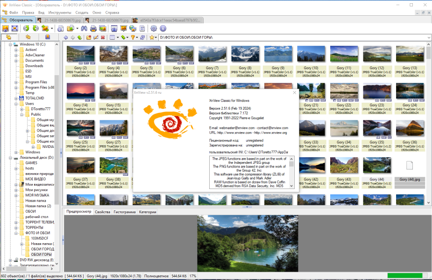The width and height of the screenshot is (432, 280).
Task: Switch to Favorites star panel tab
Action: coord(28,37)
